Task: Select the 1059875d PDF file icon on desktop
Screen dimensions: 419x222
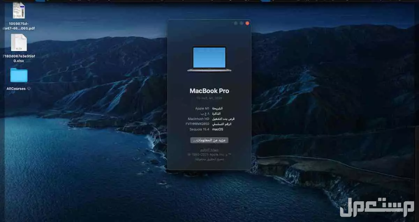Action: (19, 10)
